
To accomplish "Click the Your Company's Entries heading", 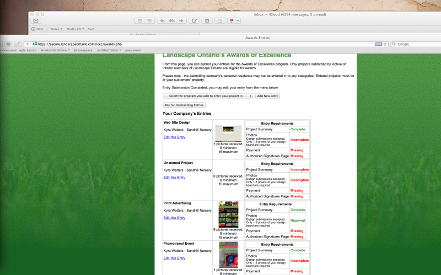I will [187, 114].
